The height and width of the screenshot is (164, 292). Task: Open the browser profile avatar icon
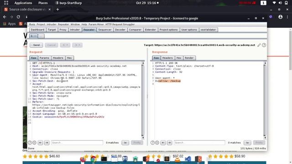[280, 17]
